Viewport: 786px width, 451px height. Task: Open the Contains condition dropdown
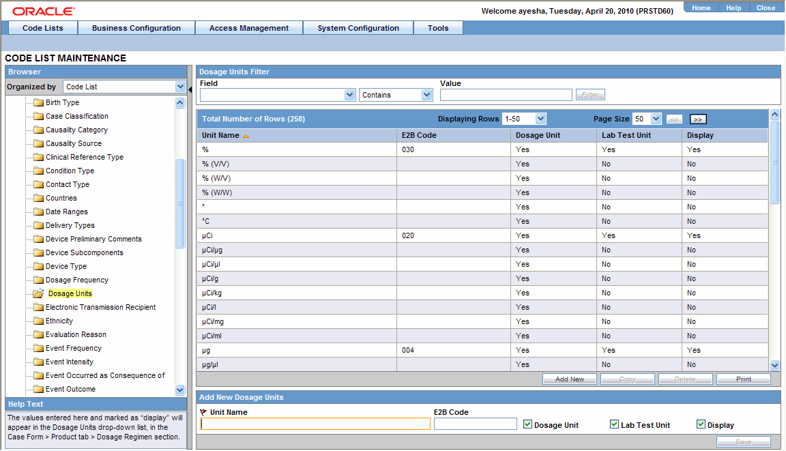point(426,95)
